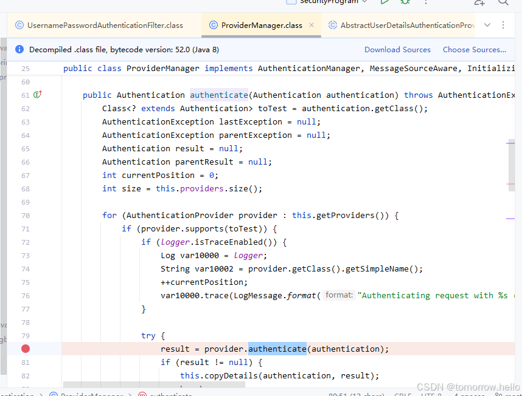The image size is (522, 396).
Task: Click the 'parentException' variable on line 64
Action: click(x=255, y=135)
